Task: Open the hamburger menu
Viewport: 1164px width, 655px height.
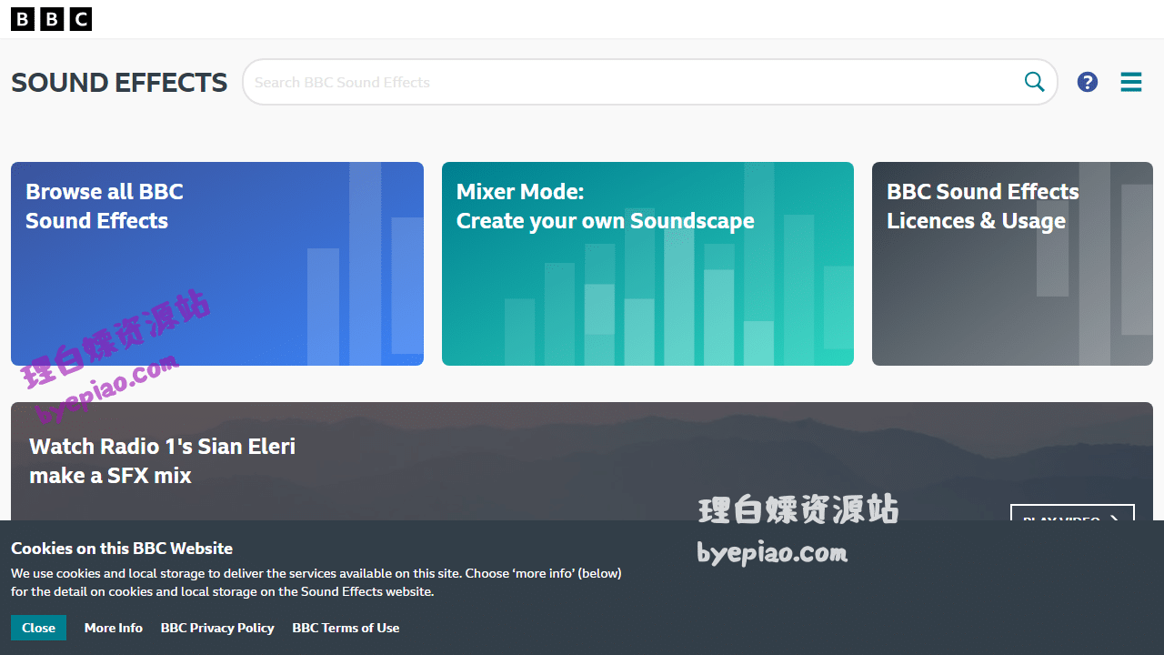Action: pyautogui.click(x=1131, y=82)
